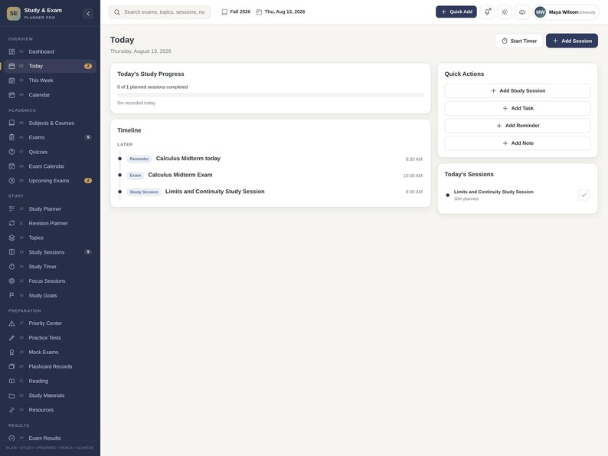Viewport: 608px width, 456px height.
Task: Open Mock Exams award icon
Action: tap(11, 352)
